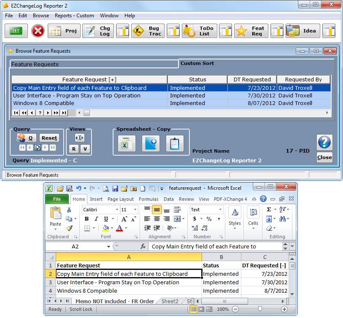Open the Calibri font name dropdown

coord(117,210)
